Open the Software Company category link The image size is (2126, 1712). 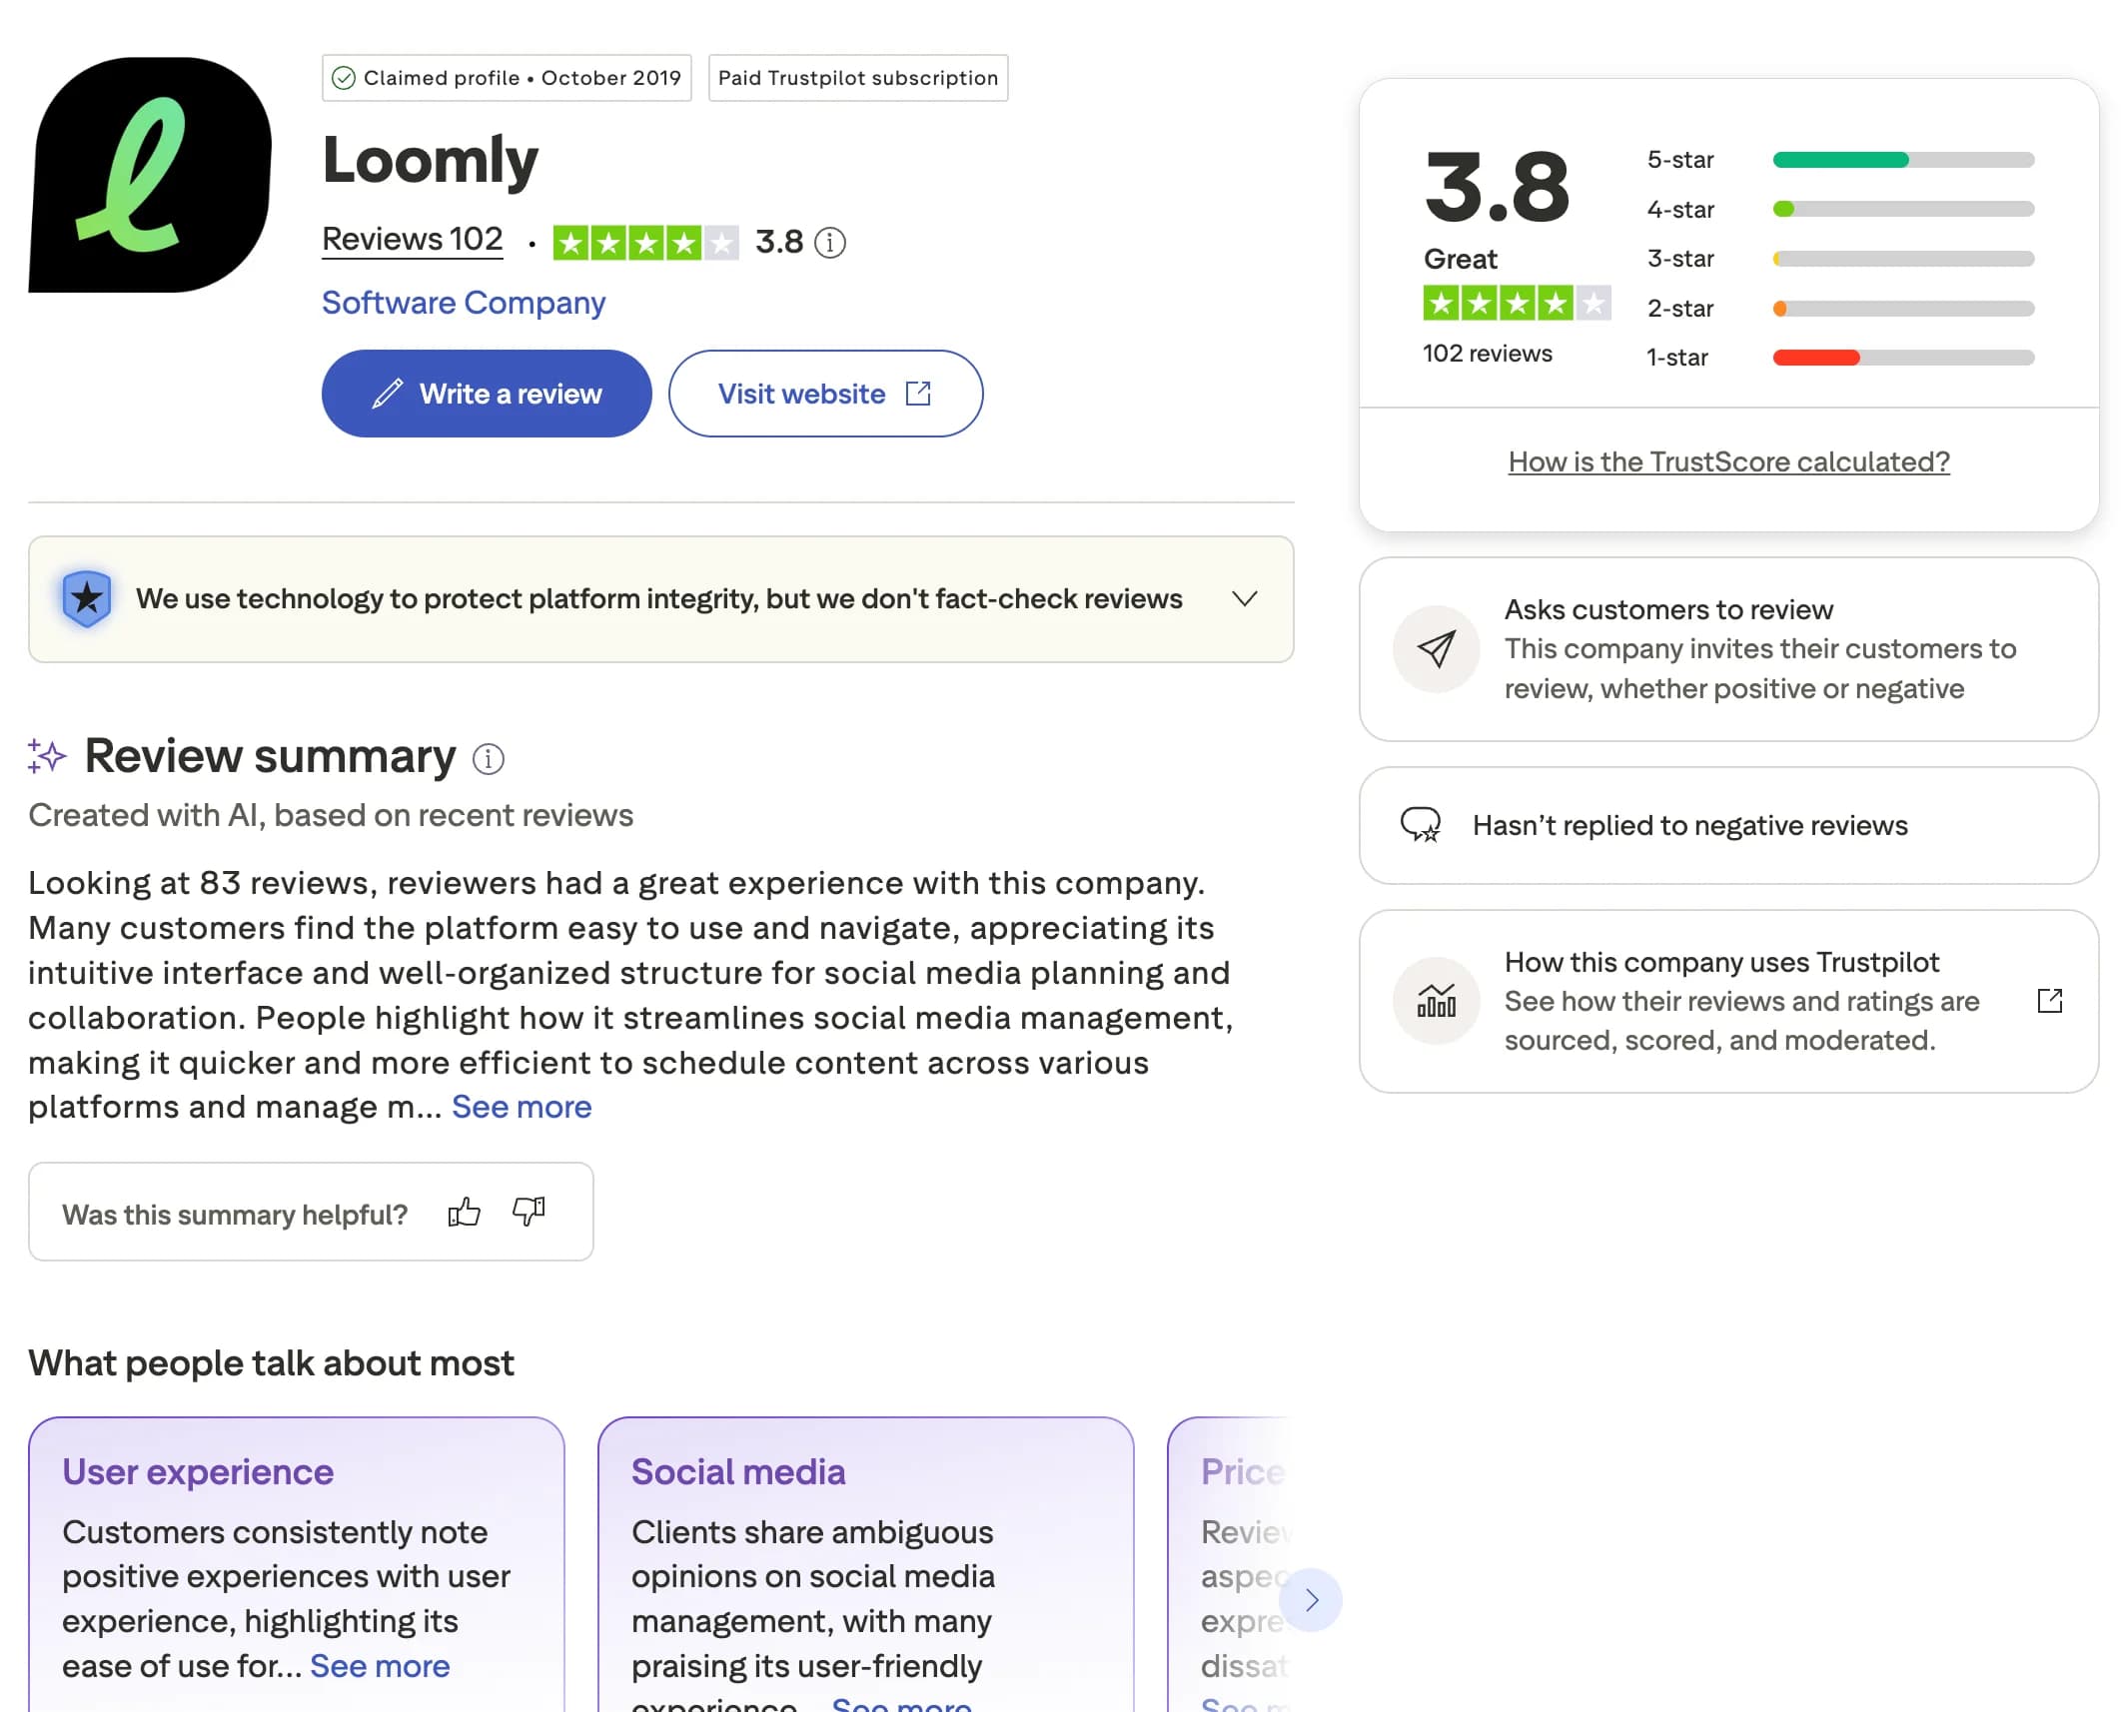(464, 303)
